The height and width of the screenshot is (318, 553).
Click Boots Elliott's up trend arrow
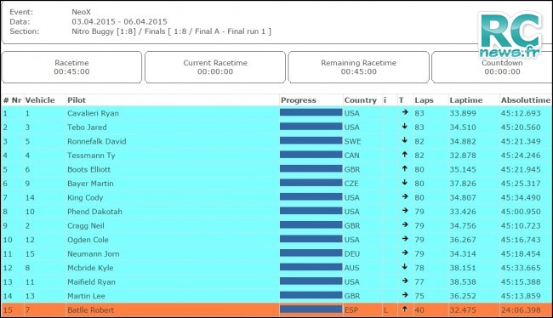tap(404, 168)
